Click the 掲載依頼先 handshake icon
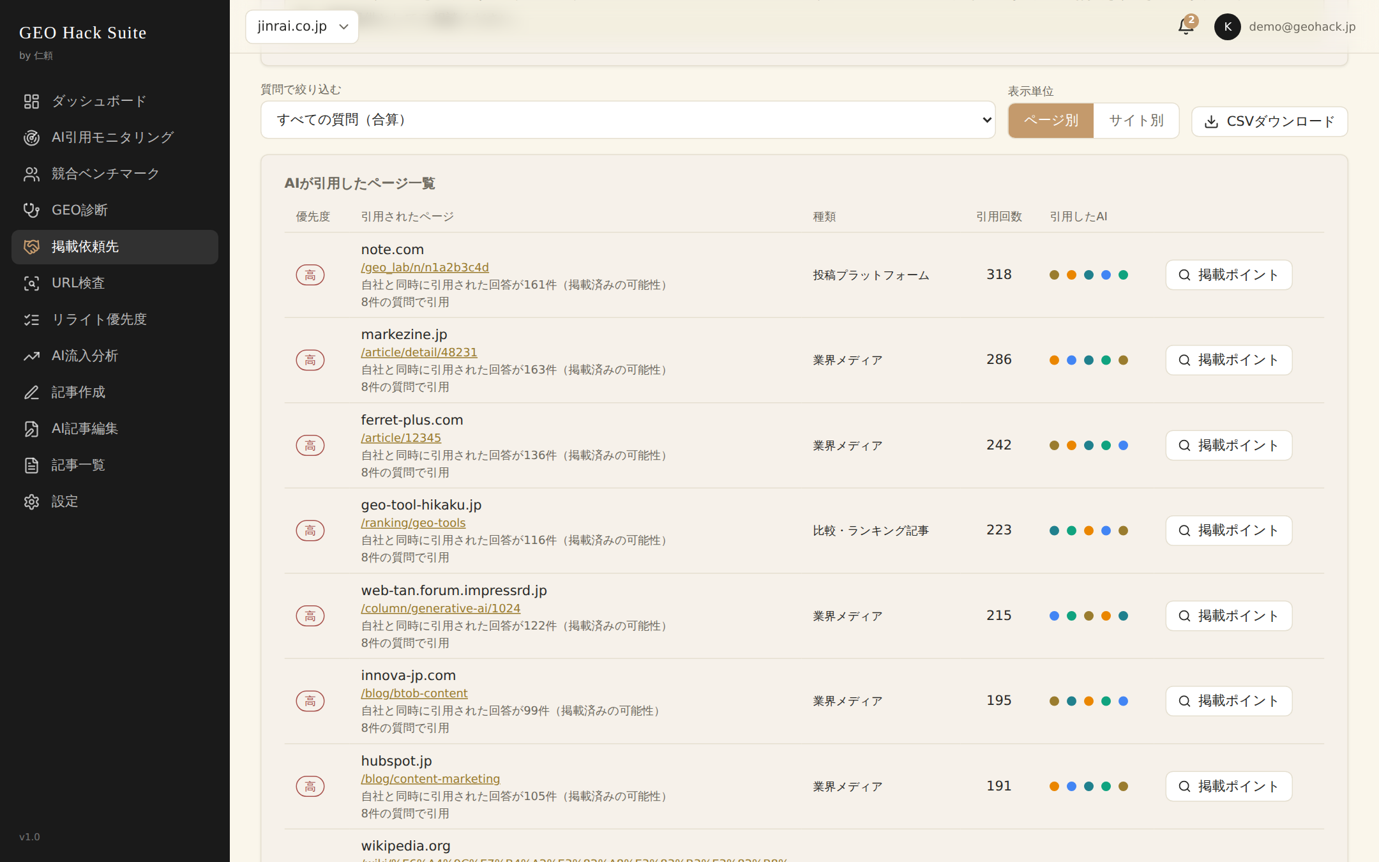The image size is (1379, 862). click(31, 246)
